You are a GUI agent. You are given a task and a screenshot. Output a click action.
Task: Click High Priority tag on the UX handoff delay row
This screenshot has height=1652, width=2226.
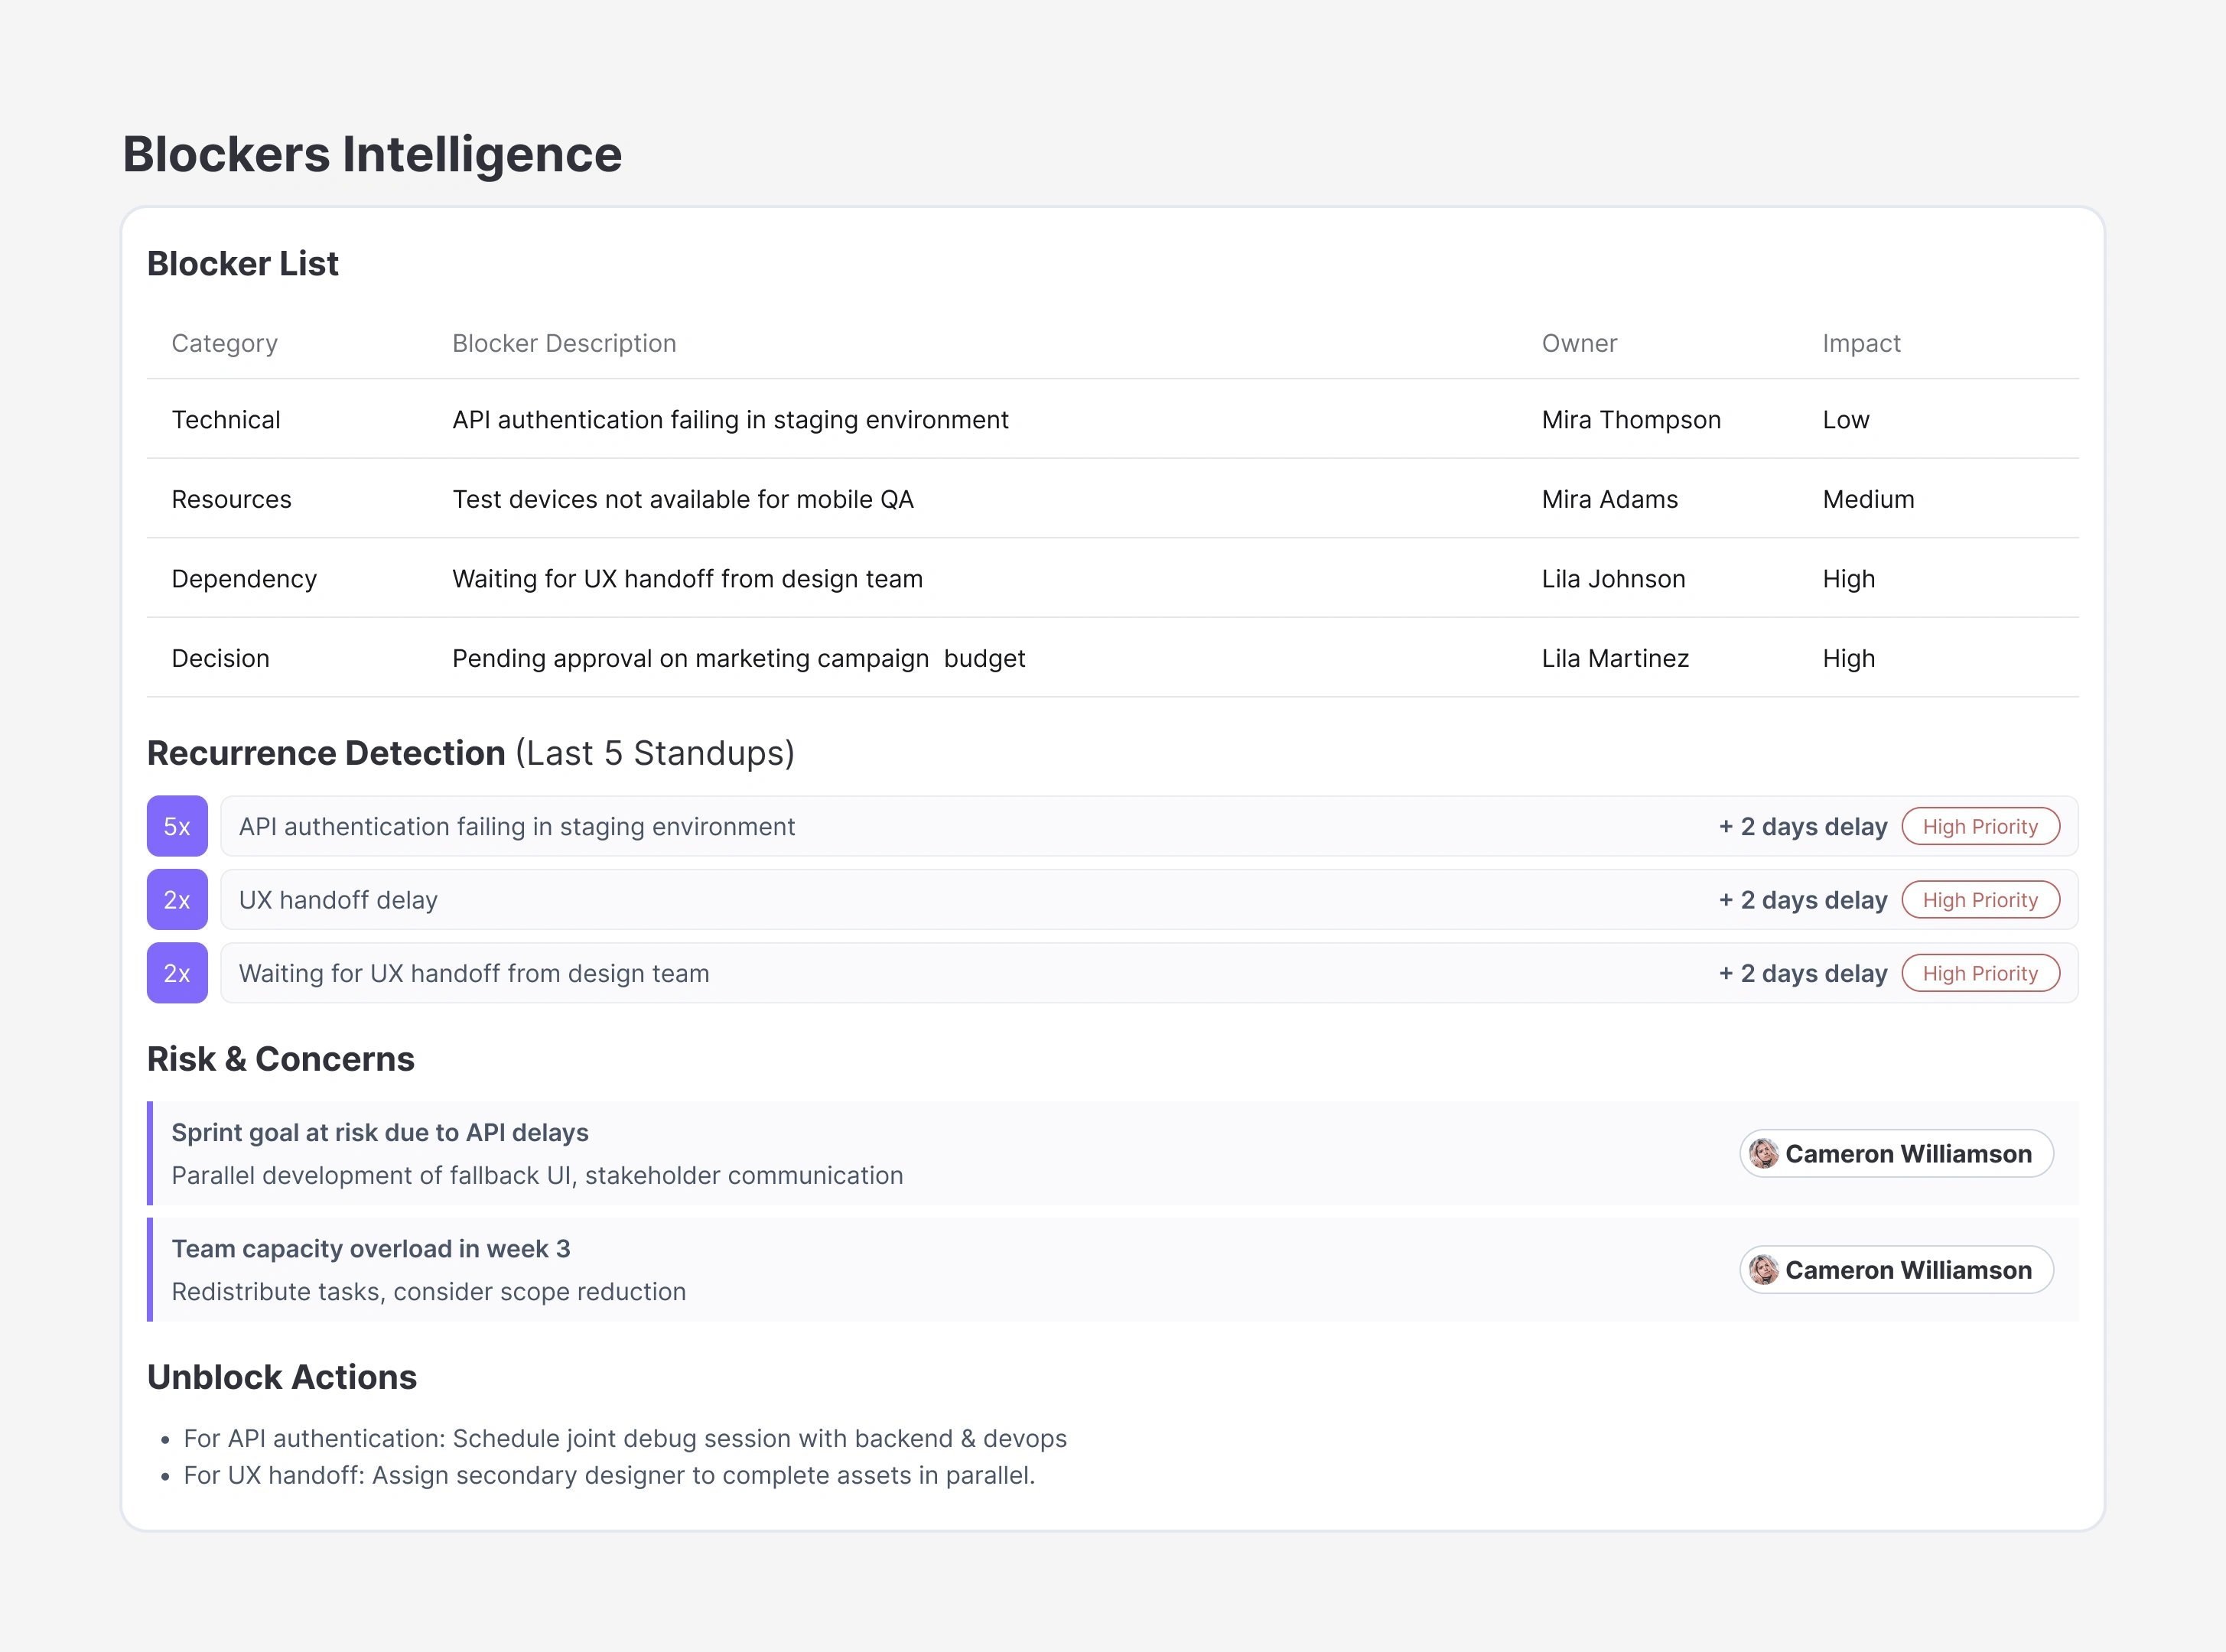(1980, 900)
